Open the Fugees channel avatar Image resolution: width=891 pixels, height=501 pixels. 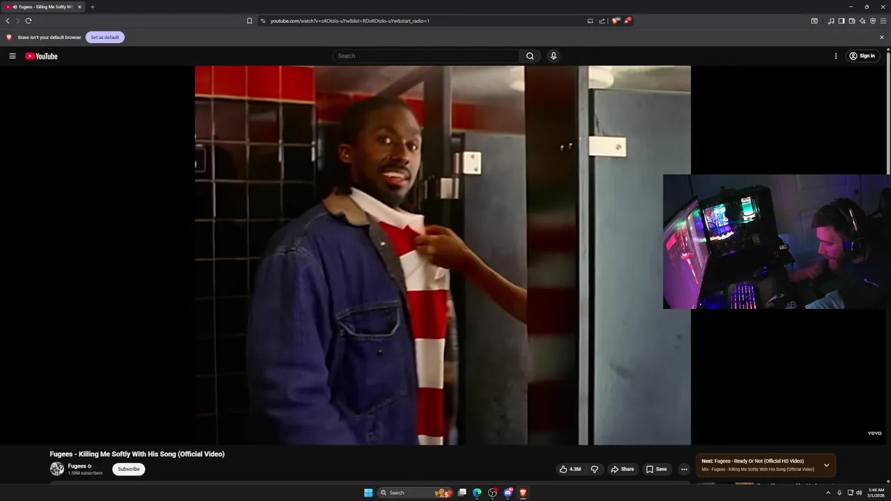pyautogui.click(x=57, y=469)
